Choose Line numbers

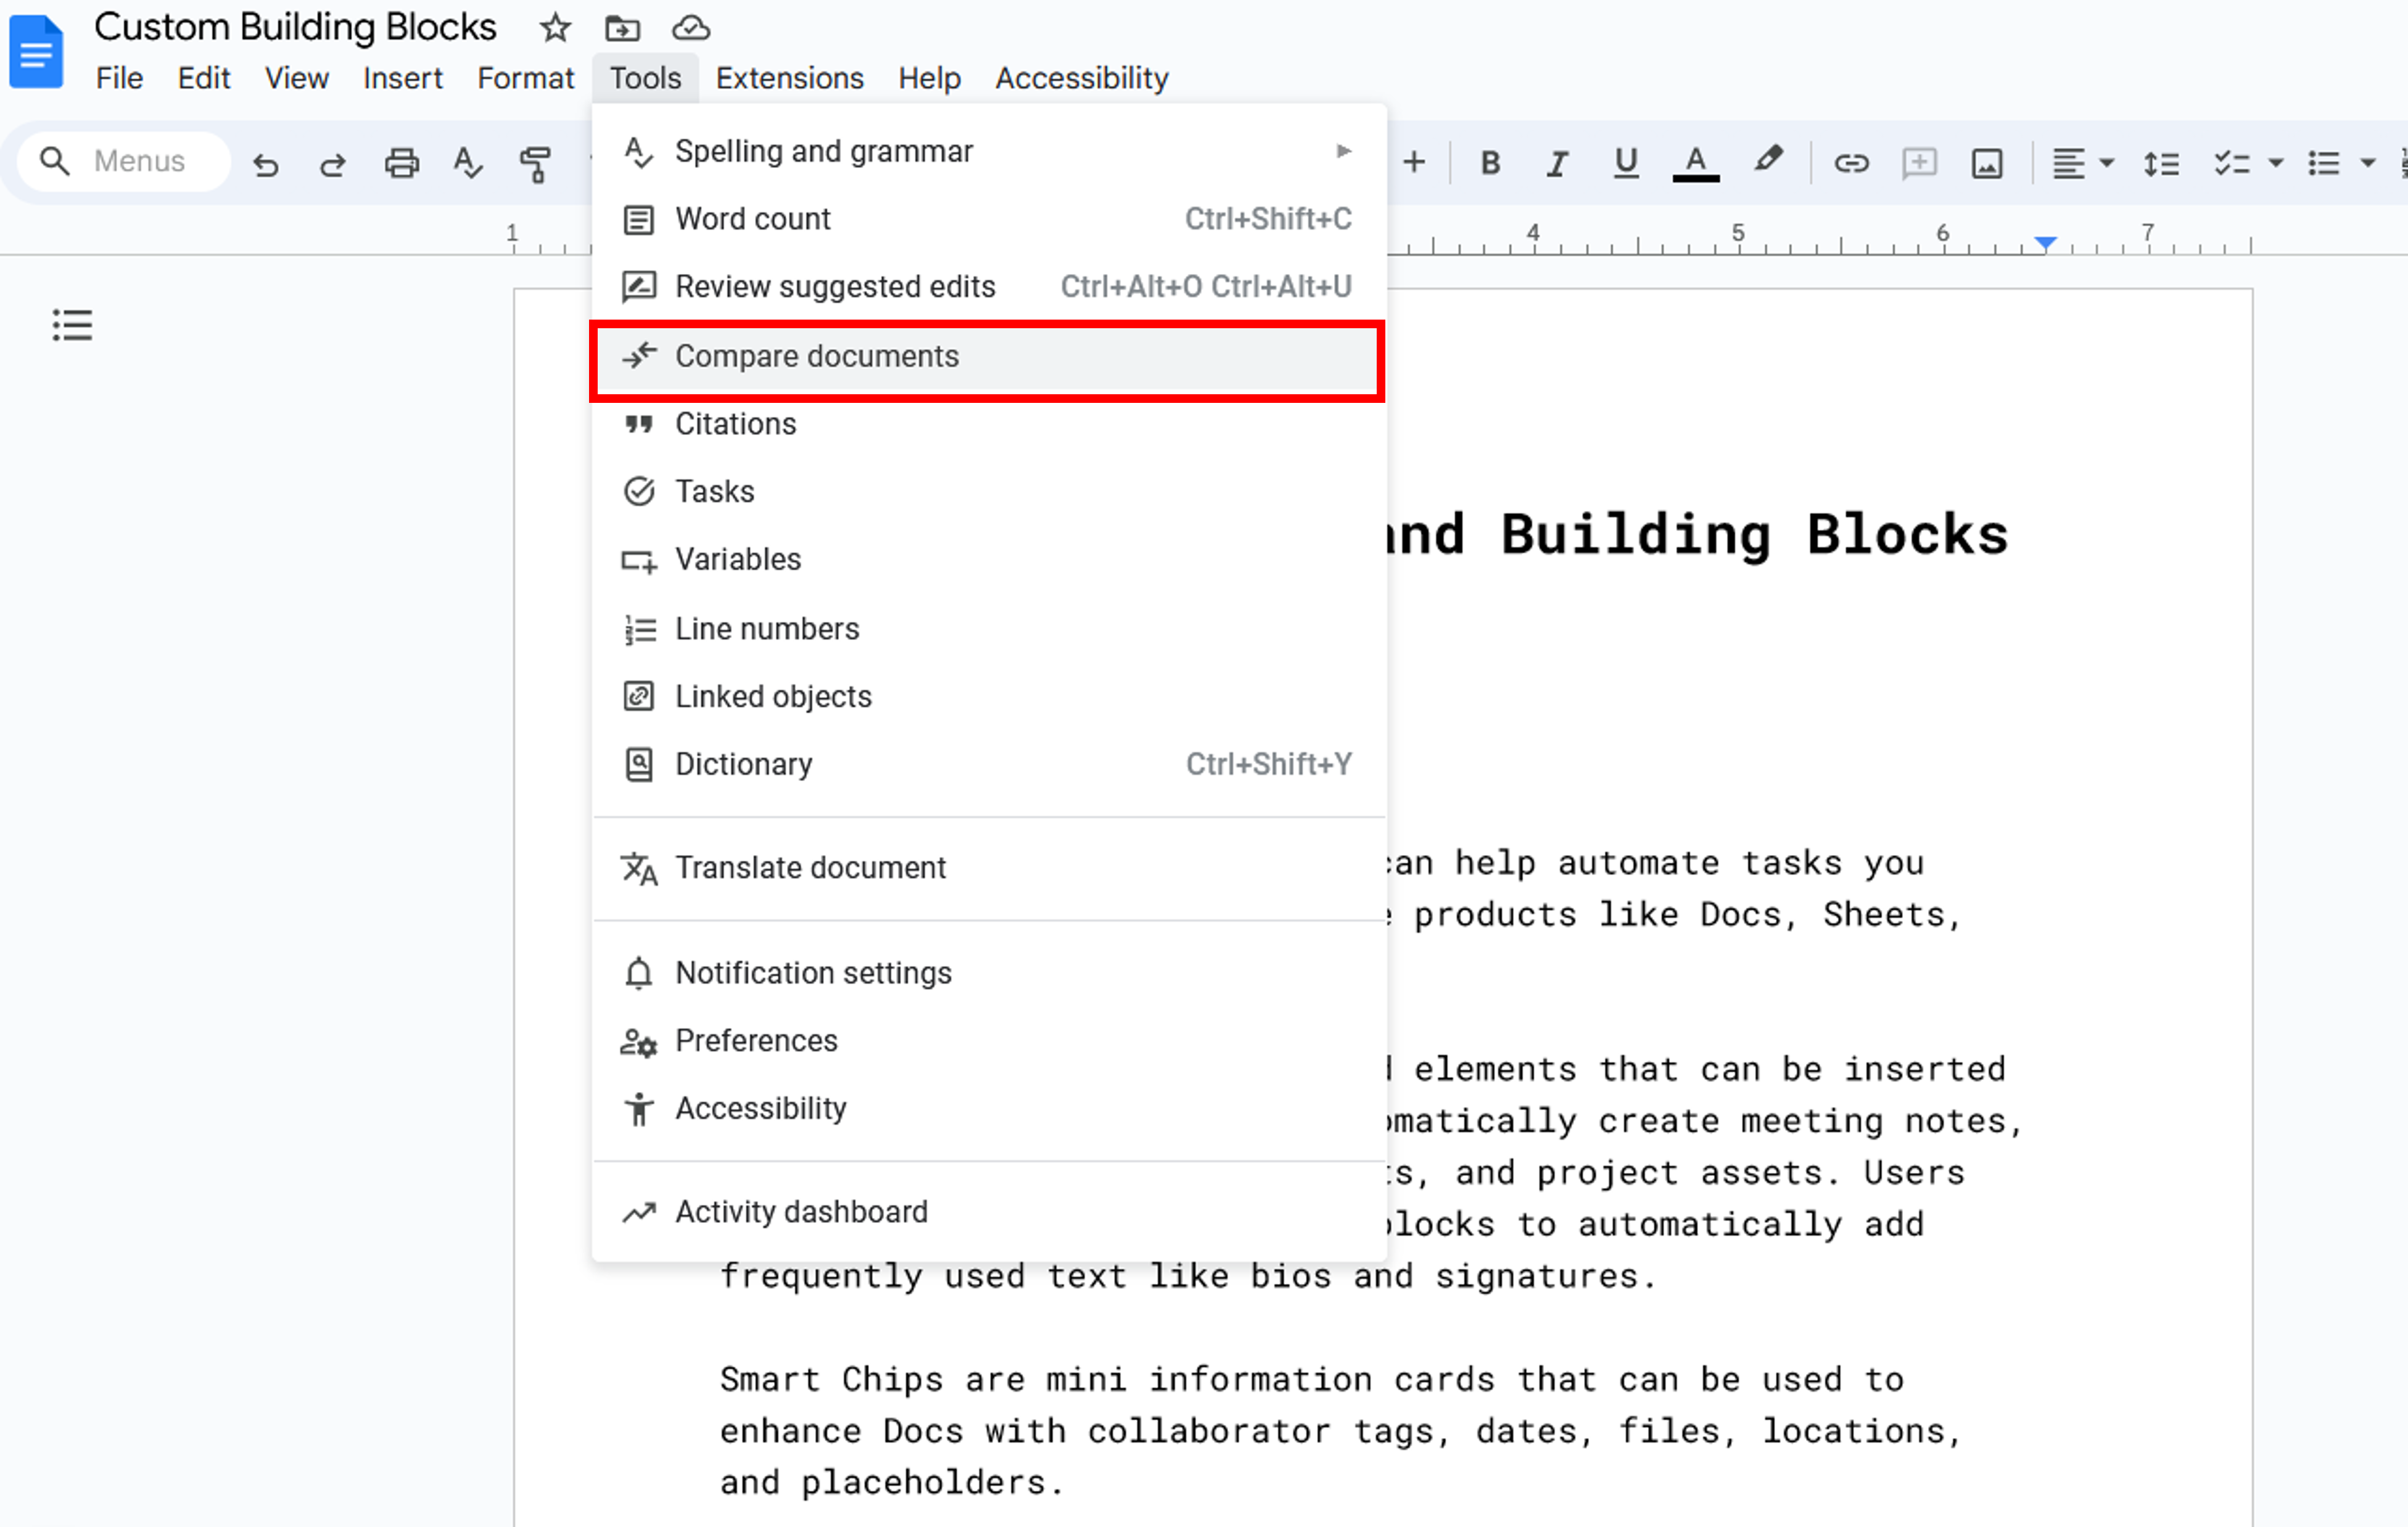pyautogui.click(x=988, y=629)
